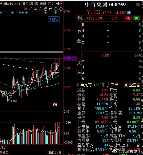
Task: Open the 点击查看 link for large orders
Action: tap(132, 85)
